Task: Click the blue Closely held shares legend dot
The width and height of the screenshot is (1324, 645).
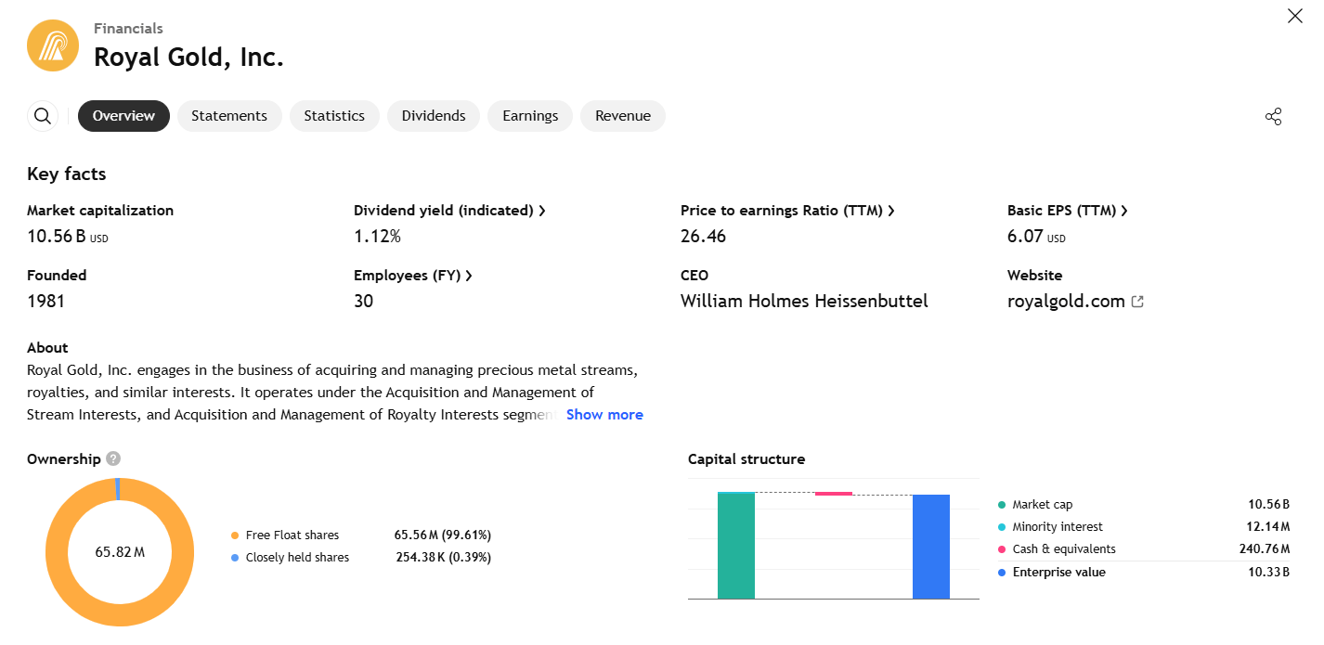Action: click(235, 558)
